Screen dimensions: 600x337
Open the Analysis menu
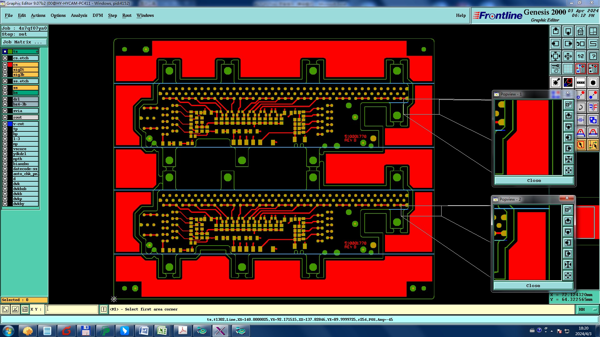tap(79, 15)
